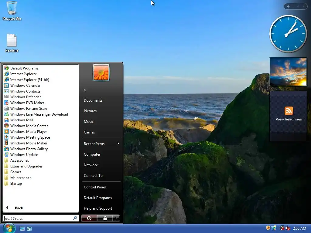Click the Windows Live Messenger Download icon

click(x=6, y=114)
